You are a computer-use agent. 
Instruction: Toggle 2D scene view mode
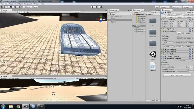(18, 12)
